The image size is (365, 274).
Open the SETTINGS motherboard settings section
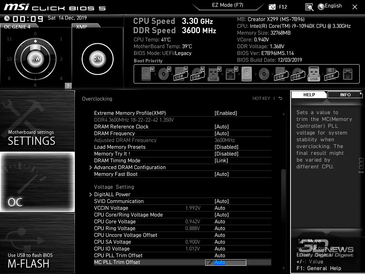(37, 121)
